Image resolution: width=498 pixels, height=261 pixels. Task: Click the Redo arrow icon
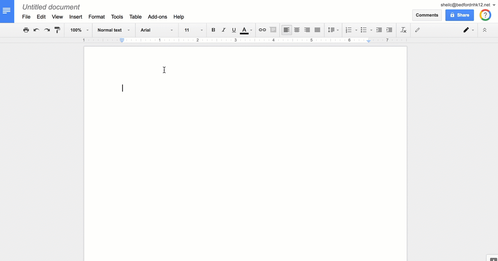[47, 30]
